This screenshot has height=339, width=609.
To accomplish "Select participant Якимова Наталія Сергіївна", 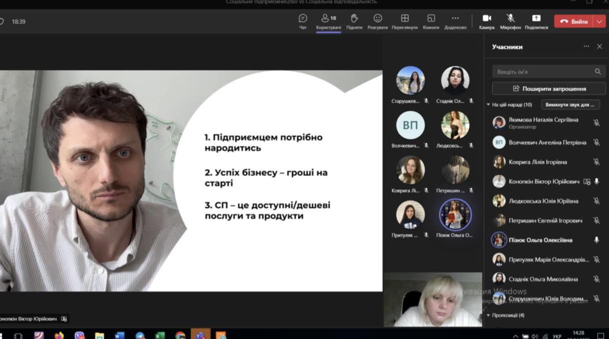I will point(543,120).
